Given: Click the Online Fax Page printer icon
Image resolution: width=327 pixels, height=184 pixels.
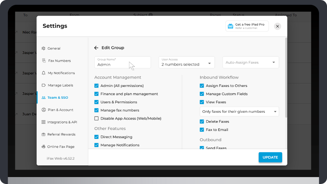Looking at the screenshot, I should pyautogui.click(x=44, y=147).
